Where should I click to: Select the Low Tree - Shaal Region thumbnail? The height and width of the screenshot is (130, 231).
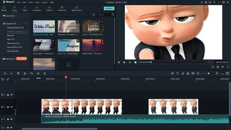click(69, 45)
